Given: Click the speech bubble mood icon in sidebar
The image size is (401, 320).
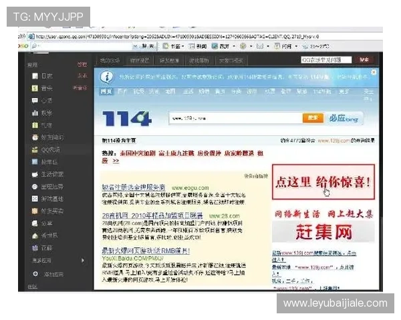Looking at the screenshot, I should pyautogui.click(x=35, y=101).
